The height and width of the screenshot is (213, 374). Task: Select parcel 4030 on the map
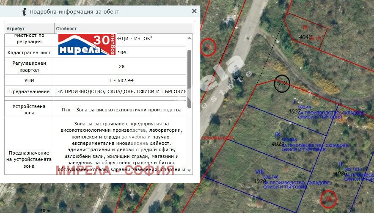coord(259,181)
